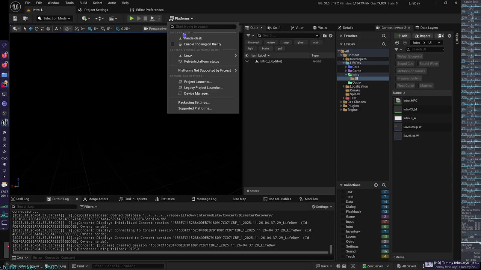Click the Content Browser settings gear icon

[449, 36]
